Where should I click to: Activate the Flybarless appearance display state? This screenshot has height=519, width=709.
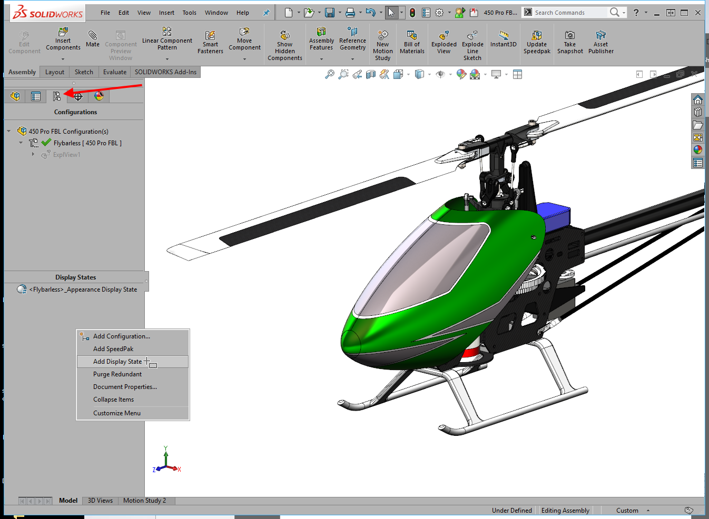click(x=83, y=290)
